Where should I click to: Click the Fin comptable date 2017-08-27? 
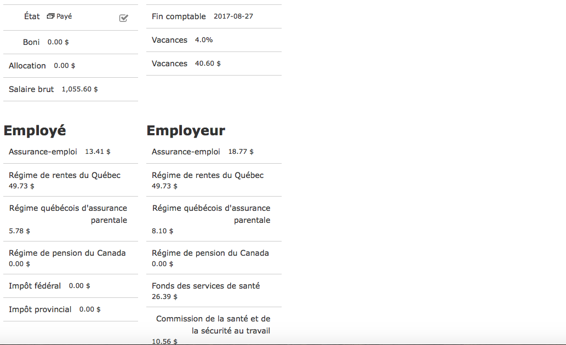coord(233,16)
